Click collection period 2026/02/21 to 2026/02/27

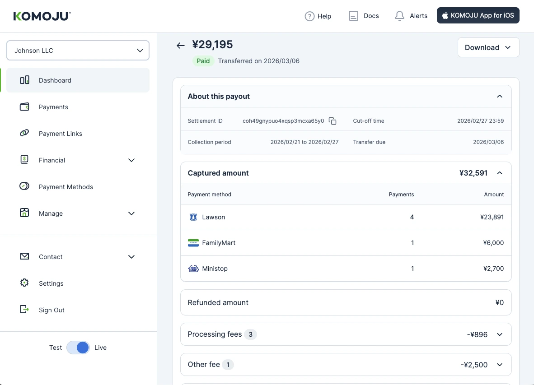[304, 142]
